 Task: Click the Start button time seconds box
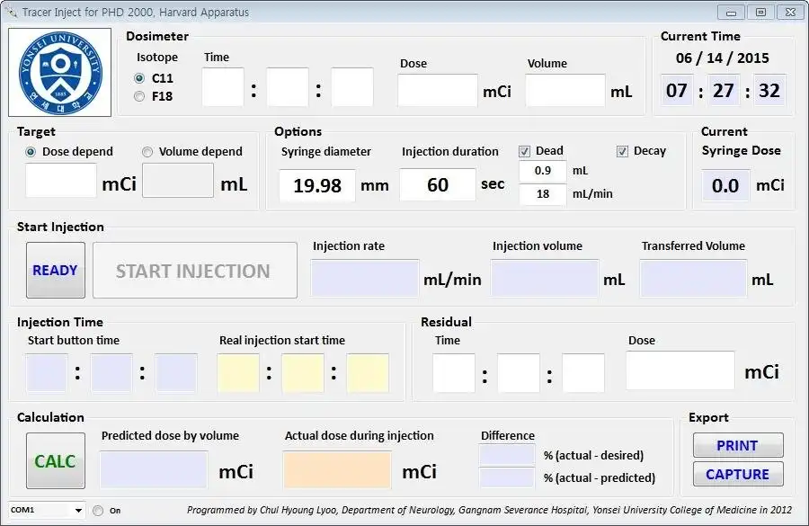pyautogui.click(x=176, y=372)
